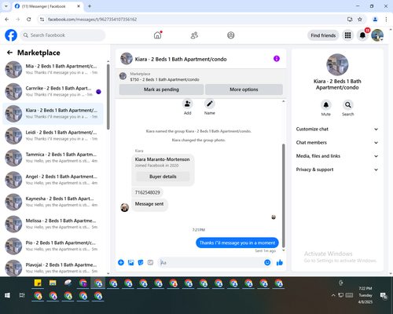Reload the page in Chrome
Screen dimensions: 393x314
click(x=29, y=20)
